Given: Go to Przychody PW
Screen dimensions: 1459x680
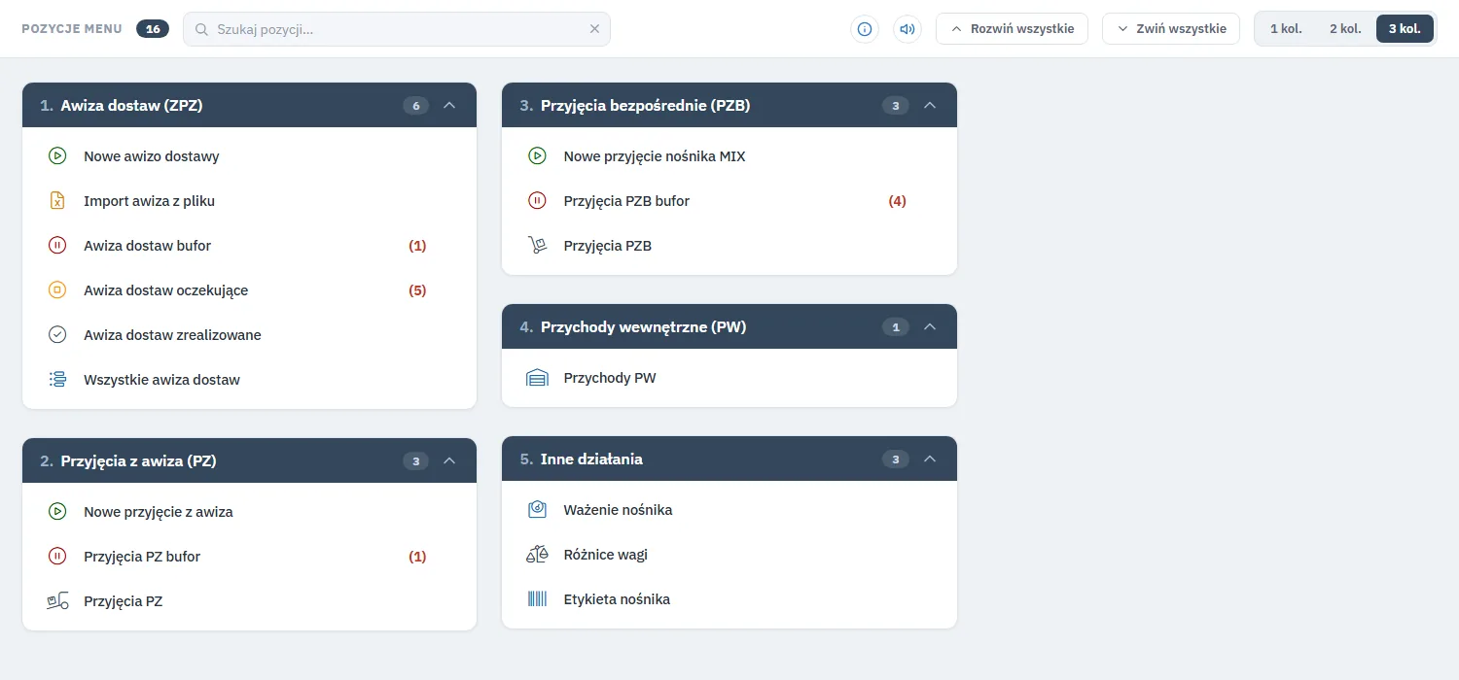Looking at the screenshot, I should 729,378.
